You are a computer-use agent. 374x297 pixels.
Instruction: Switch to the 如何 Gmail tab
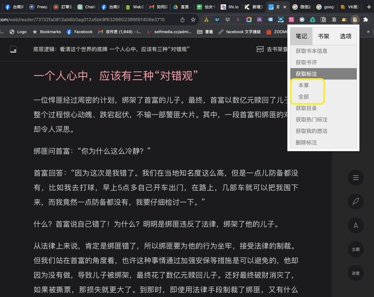click(159, 7)
